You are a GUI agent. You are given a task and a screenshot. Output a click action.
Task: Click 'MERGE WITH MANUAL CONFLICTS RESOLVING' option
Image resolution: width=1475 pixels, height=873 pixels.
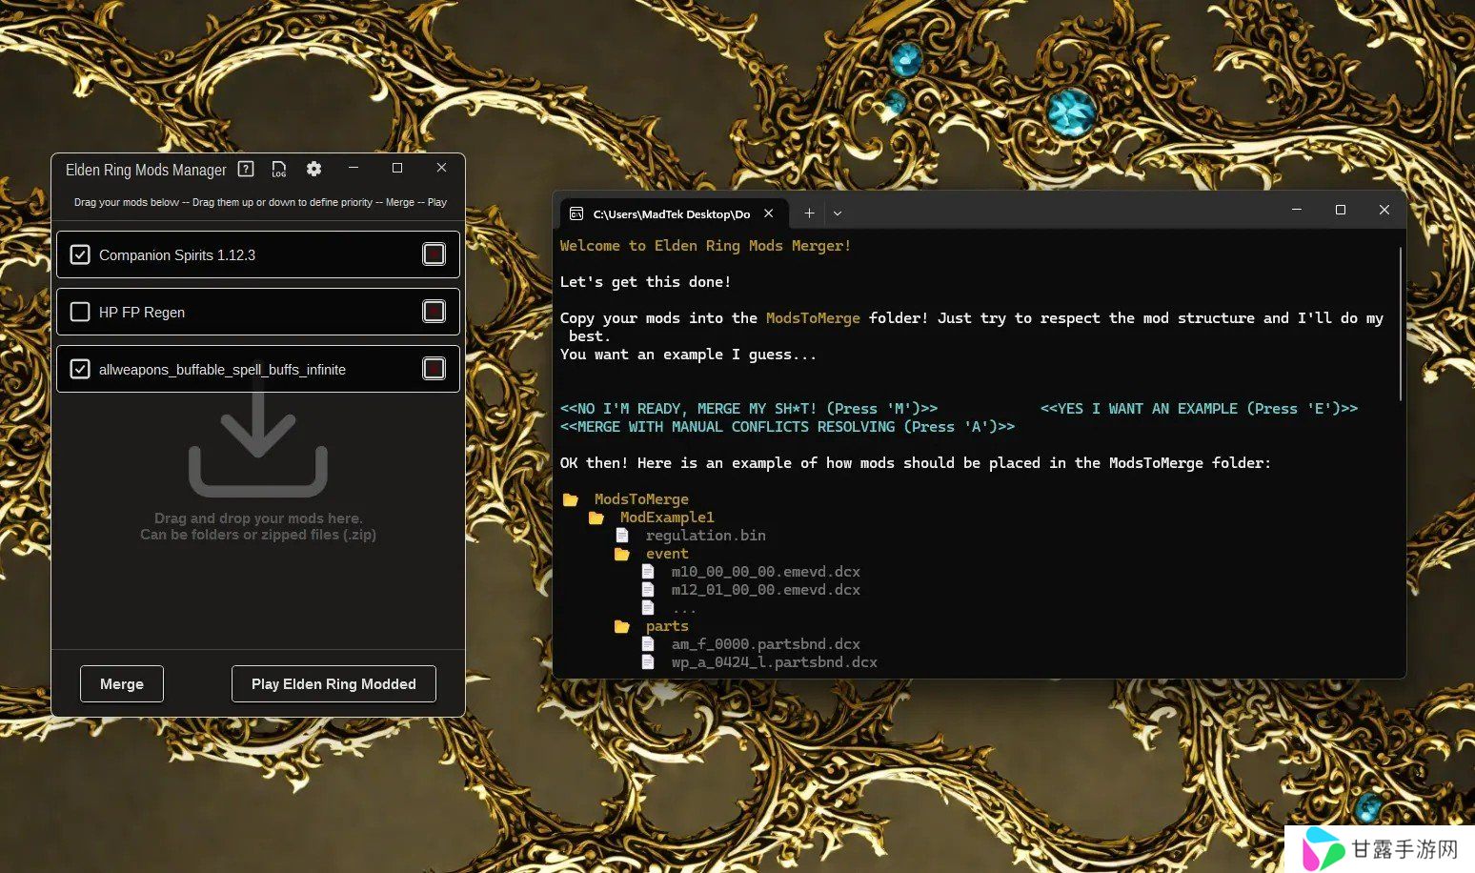tap(787, 427)
